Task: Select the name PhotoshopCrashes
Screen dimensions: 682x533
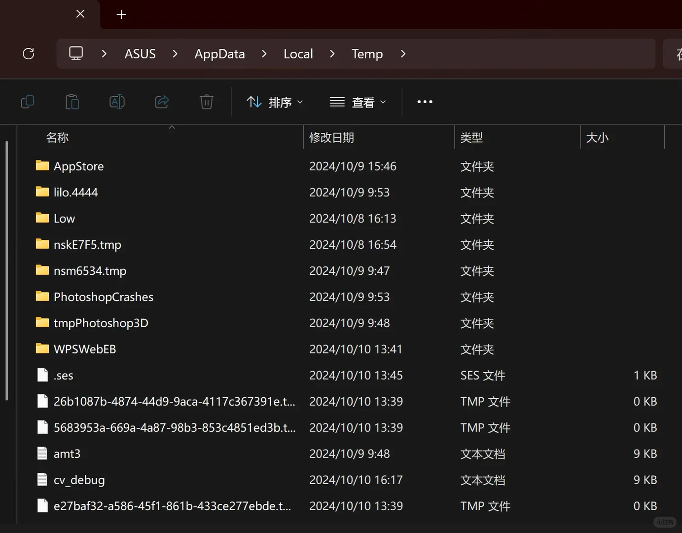Action: point(104,297)
